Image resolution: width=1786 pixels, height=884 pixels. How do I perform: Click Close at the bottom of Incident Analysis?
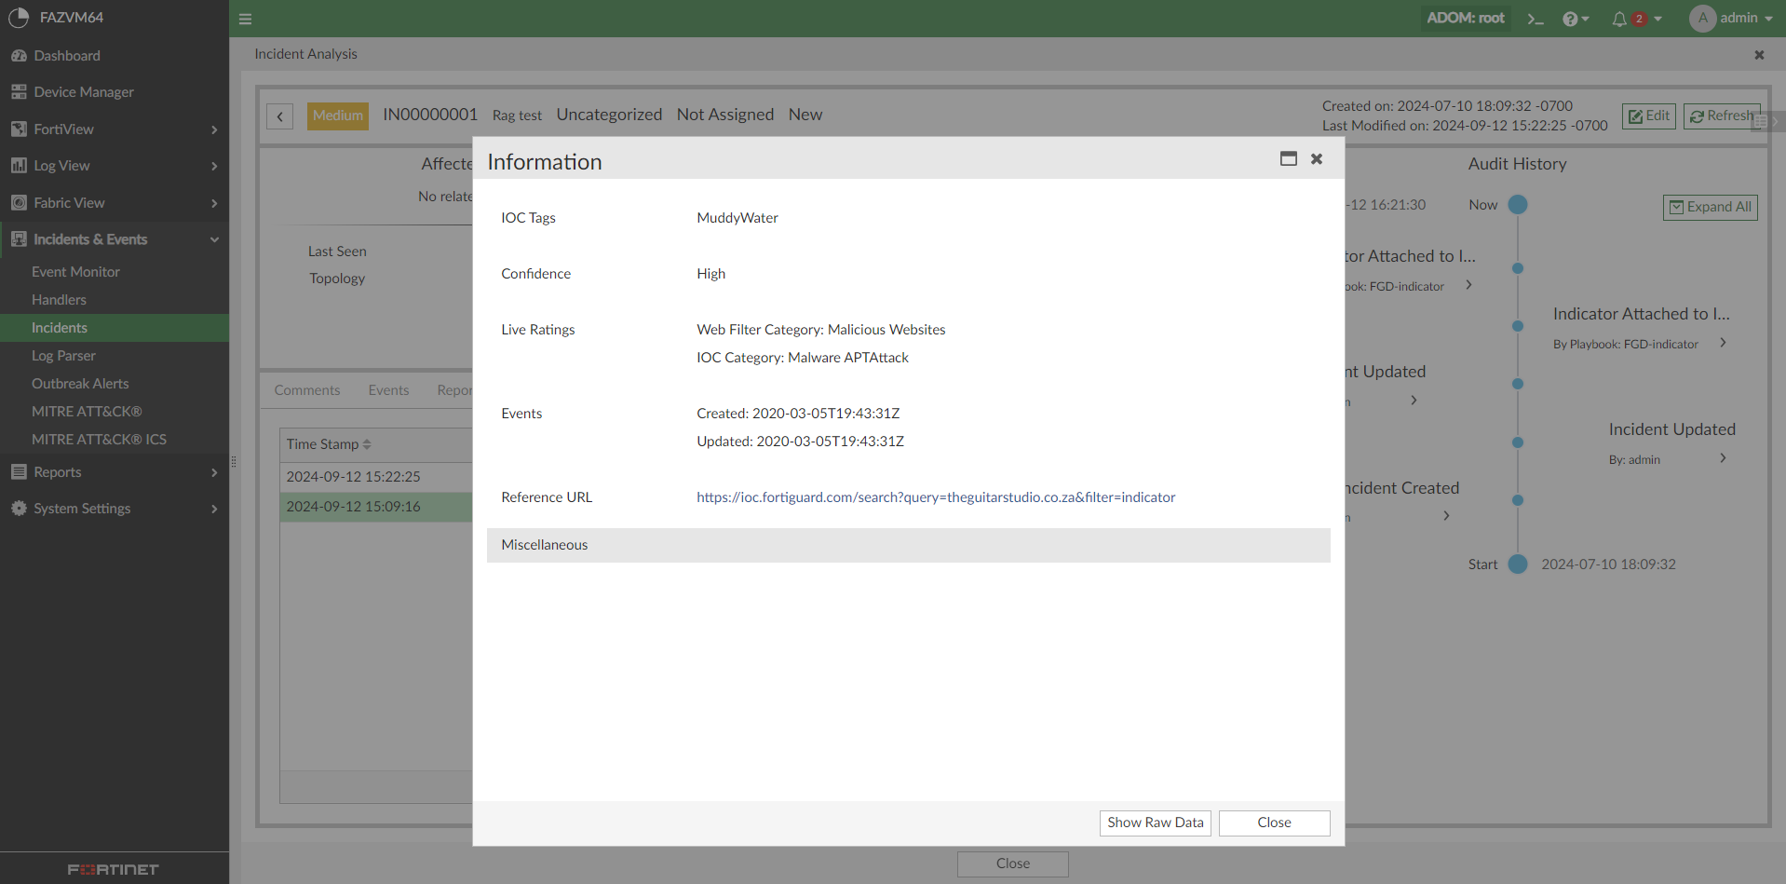(1012, 864)
